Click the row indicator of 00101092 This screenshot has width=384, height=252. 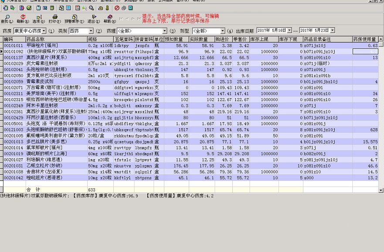click(1, 51)
